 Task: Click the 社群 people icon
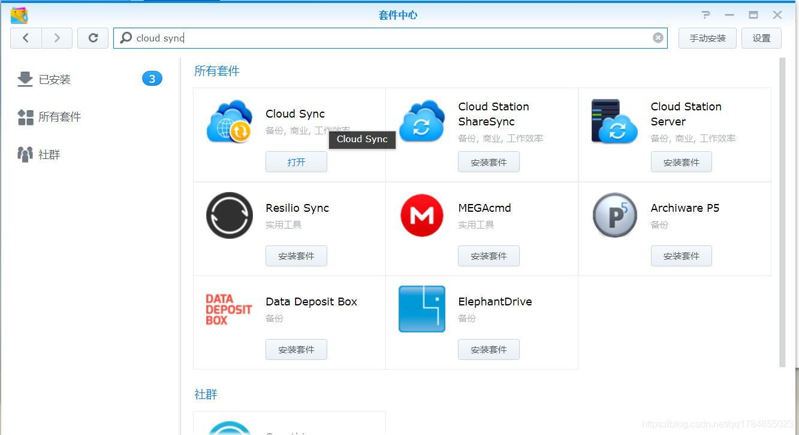(25, 155)
